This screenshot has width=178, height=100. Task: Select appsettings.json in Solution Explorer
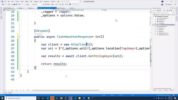[163, 26]
